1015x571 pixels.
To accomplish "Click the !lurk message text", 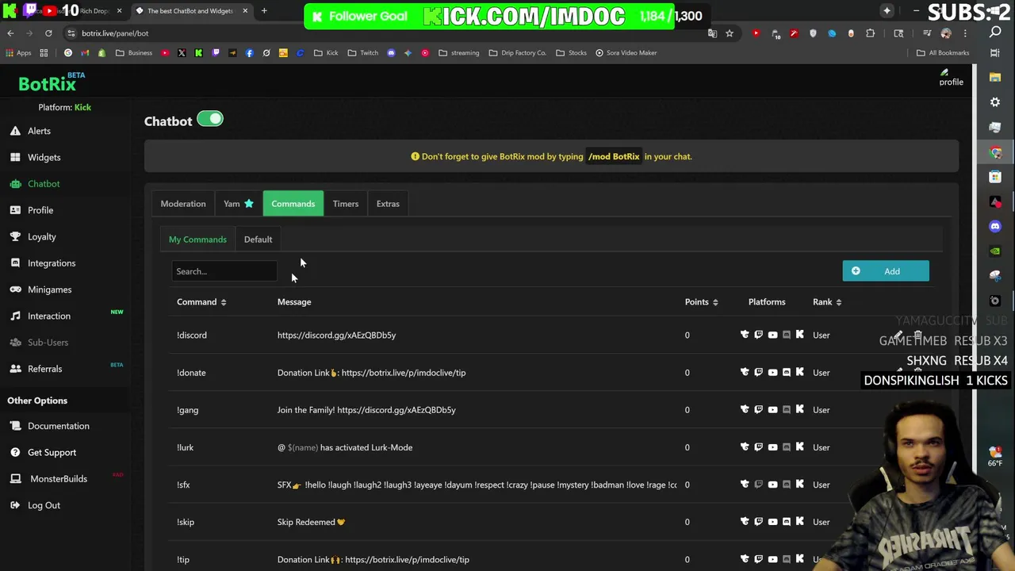I will pyautogui.click(x=345, y=447).
